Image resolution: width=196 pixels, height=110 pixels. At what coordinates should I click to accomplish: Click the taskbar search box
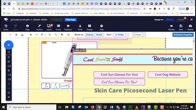(32, 107)
